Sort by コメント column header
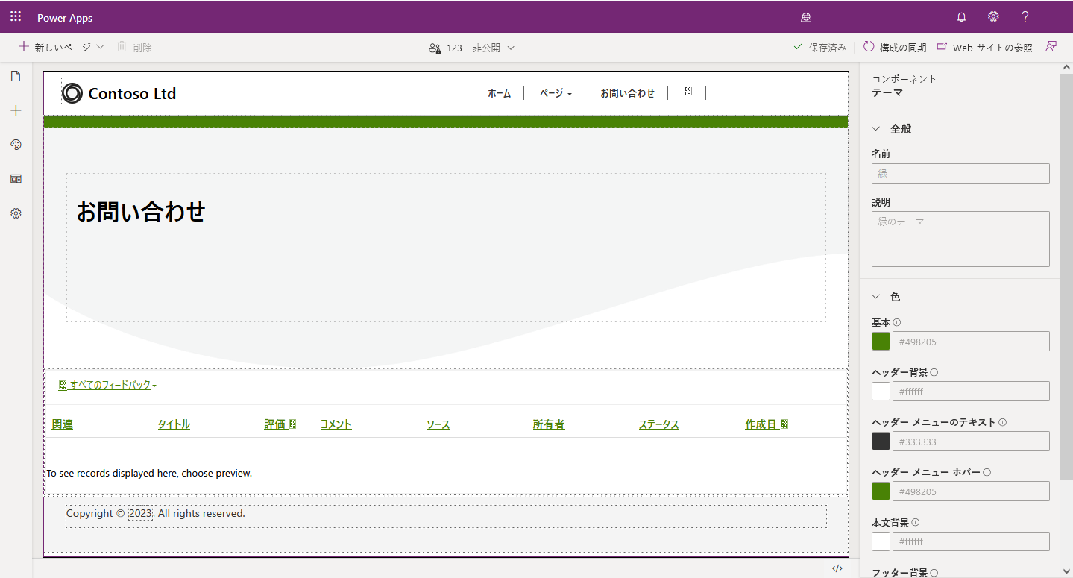The width and height of the screenshot is (1073, 578). (336, 424)
